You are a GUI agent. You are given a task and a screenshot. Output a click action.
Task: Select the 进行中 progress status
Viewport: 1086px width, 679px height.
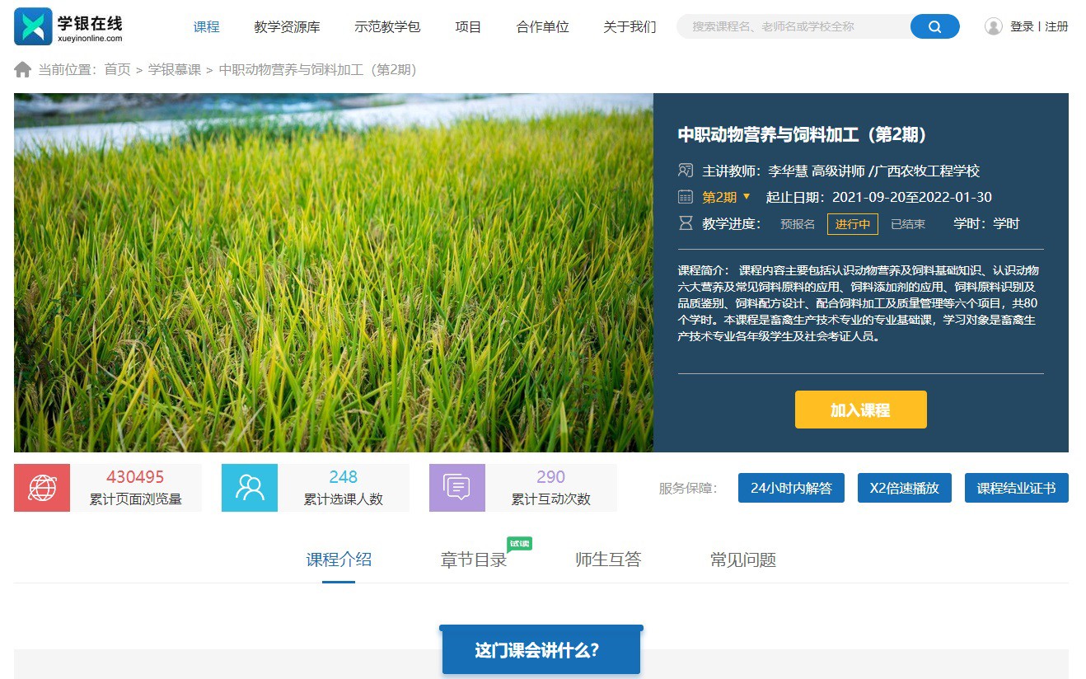853,224
